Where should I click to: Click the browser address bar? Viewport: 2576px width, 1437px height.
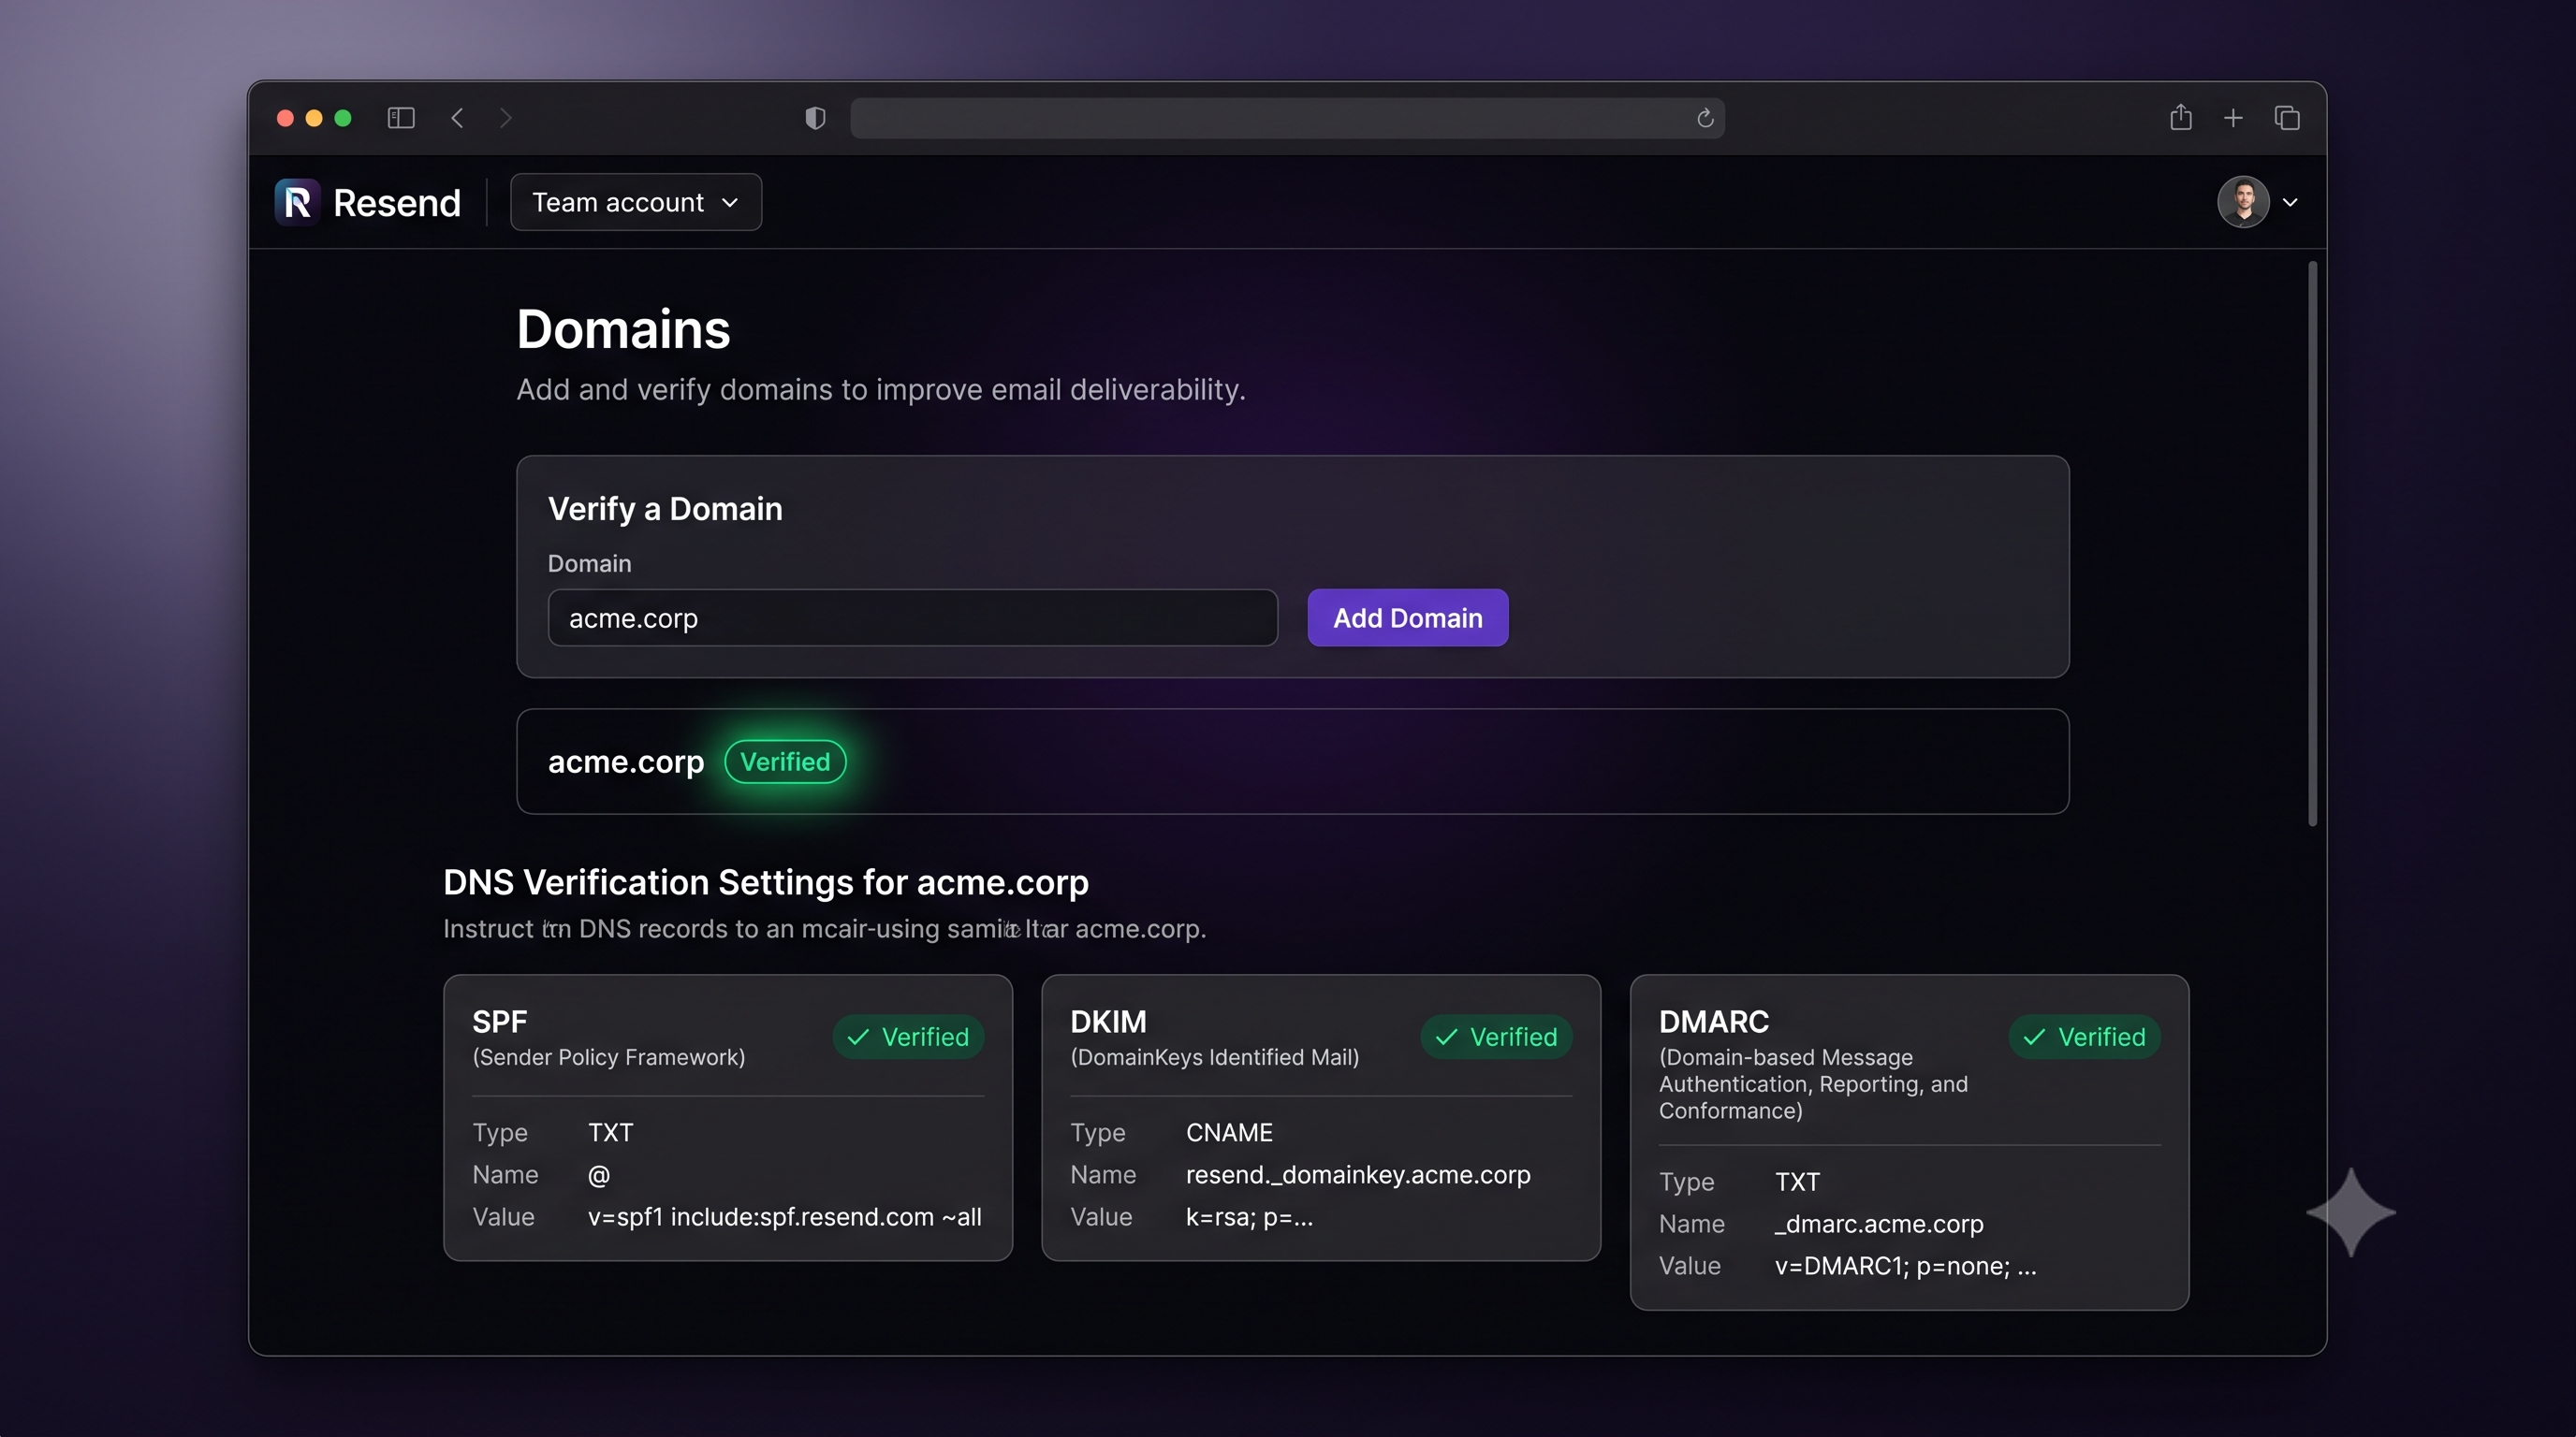click(1287, 118)
